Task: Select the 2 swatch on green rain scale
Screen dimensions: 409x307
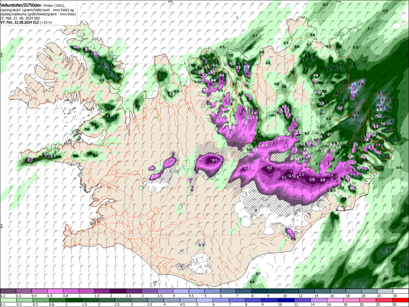Action: pyautogui.click(x=106, y=300)
